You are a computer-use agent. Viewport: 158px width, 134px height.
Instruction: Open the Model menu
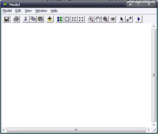(7, 11)
